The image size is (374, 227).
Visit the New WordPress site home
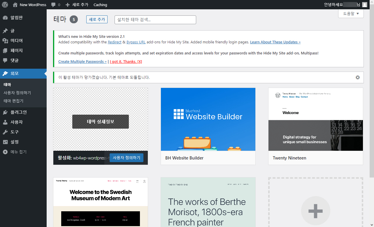click(29, 5)
